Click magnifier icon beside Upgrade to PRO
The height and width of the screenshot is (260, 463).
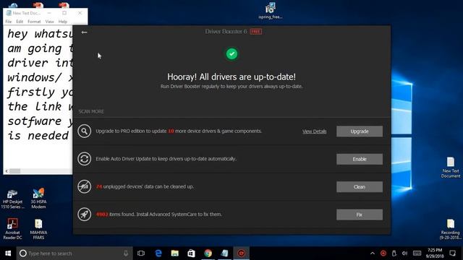[x=84, y=131]
